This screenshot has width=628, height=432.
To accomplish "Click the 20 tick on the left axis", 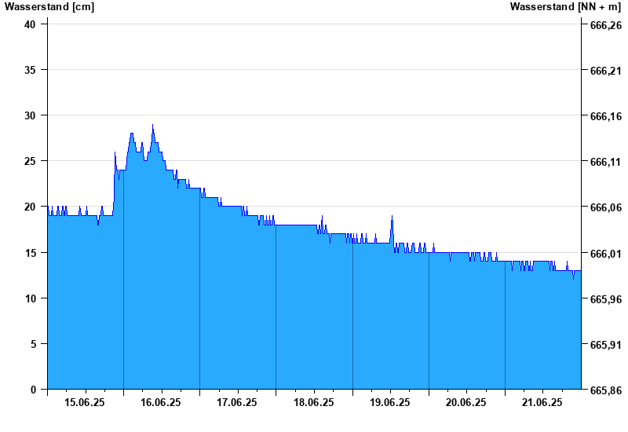I will click(31, 207).
